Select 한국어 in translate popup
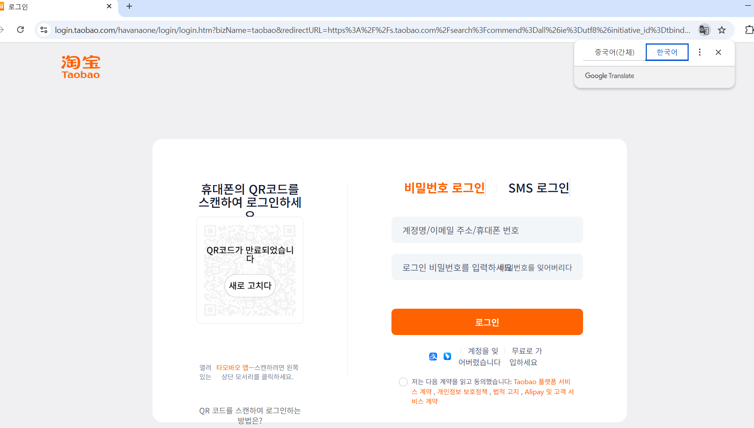Screen dimensions: 754x428 pos(667,52)
